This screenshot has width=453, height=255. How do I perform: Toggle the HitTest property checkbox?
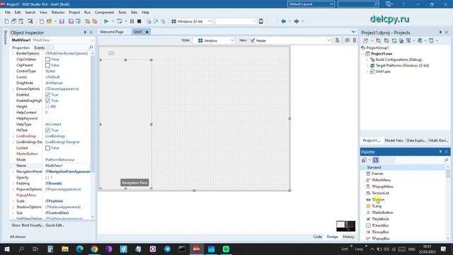pyautogui.click(x=47, y=130)
